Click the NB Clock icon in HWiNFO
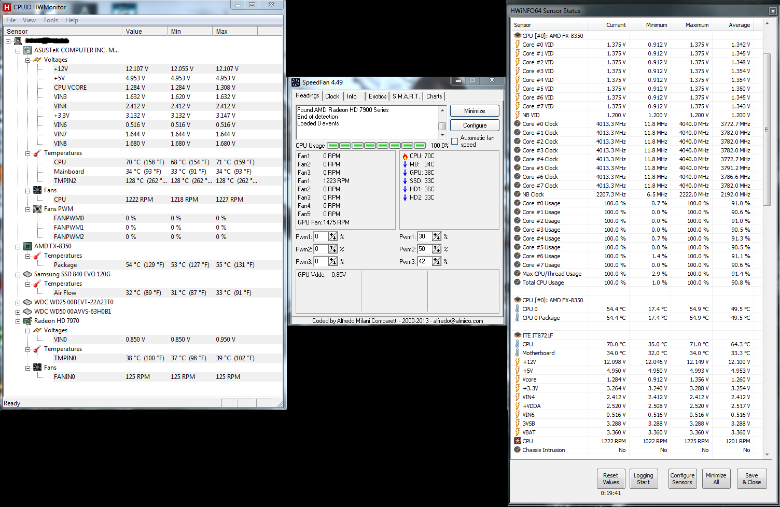 click(517, 194)
